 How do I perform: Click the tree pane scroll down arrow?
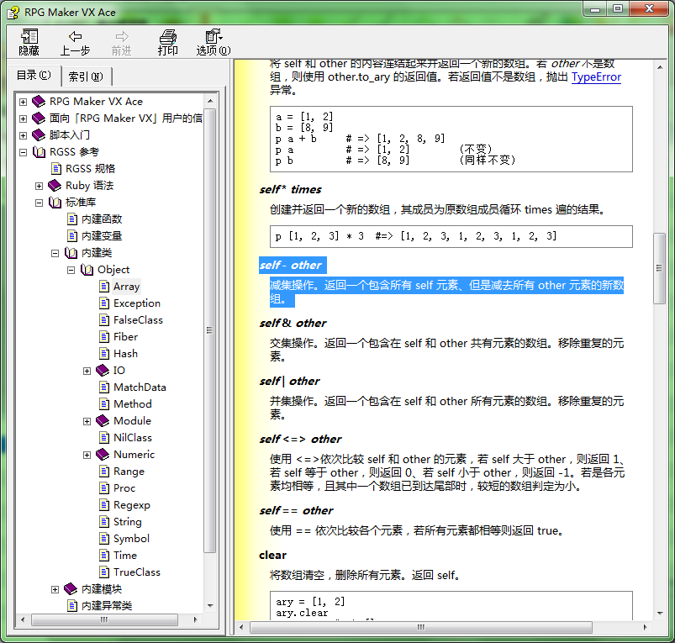tap(210, 605)
